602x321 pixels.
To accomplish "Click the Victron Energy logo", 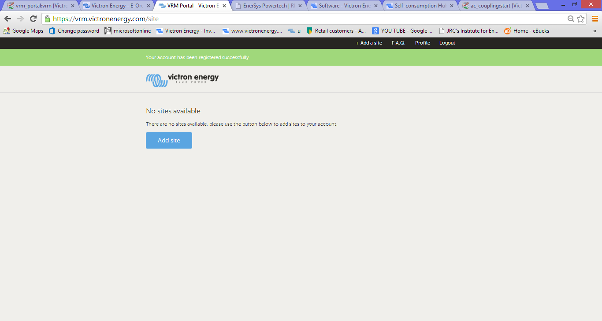I will pos(182,79).
